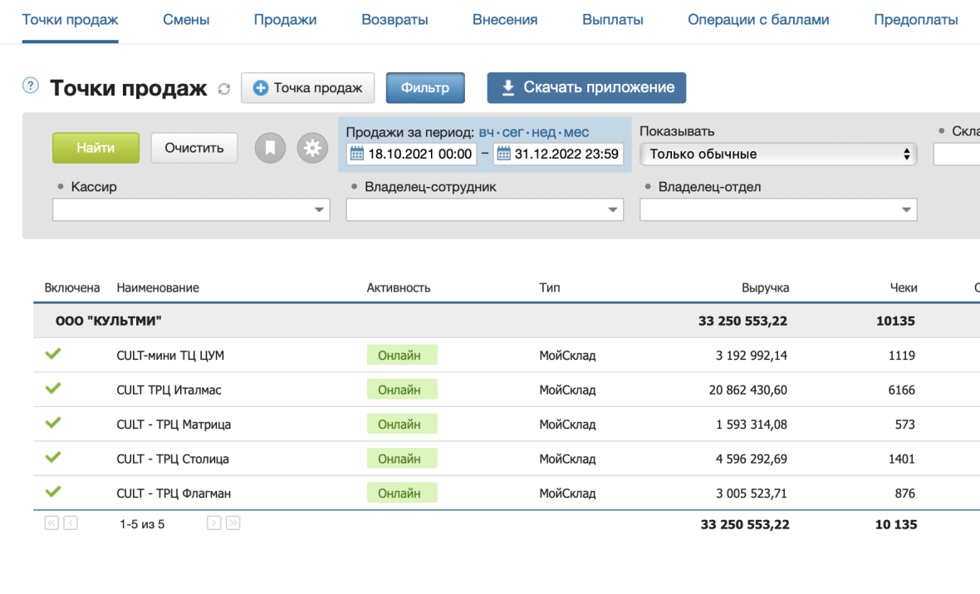
Task: Sort by the Чеки column header
Action: click(x=903, y=287)
